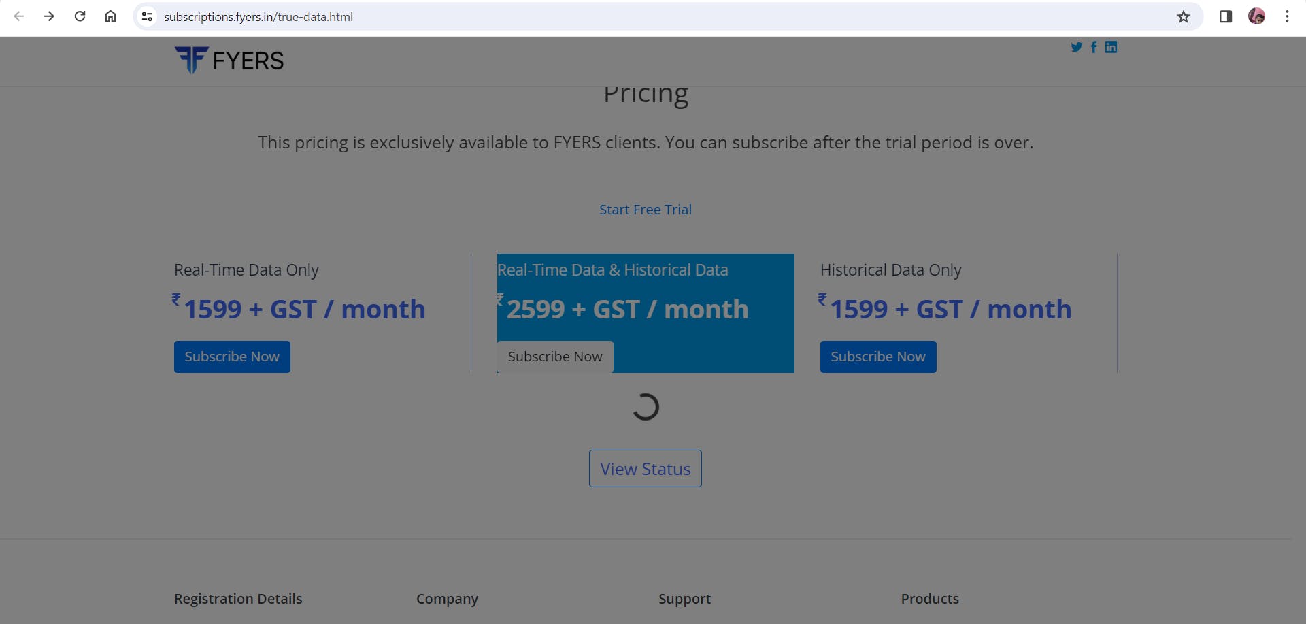Subscribe to Real-Time Data Only plan
1306x624 pixels.
click(x=232, y=357)
